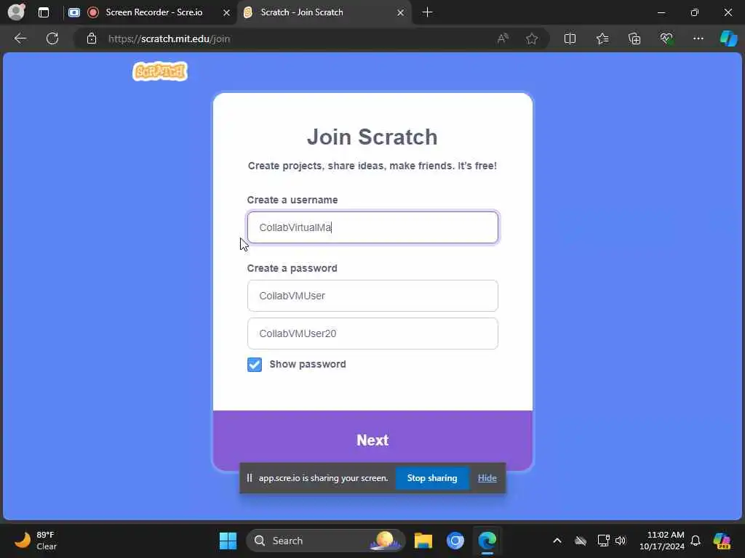The height and width of the screenshot is (558, 745).
Task: Uncheck the Show password checkbox
Action: pyautogui.click(x=255, y=365)
